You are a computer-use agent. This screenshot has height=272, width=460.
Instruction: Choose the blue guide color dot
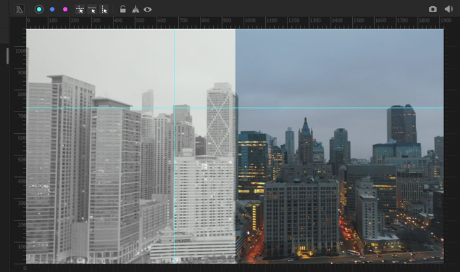[x=52, y=10]
